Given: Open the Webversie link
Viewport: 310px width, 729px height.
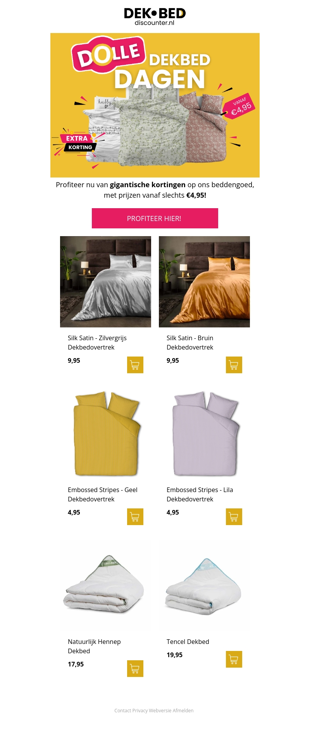Looking at the screenshot, I should click(x=160, y=710).
